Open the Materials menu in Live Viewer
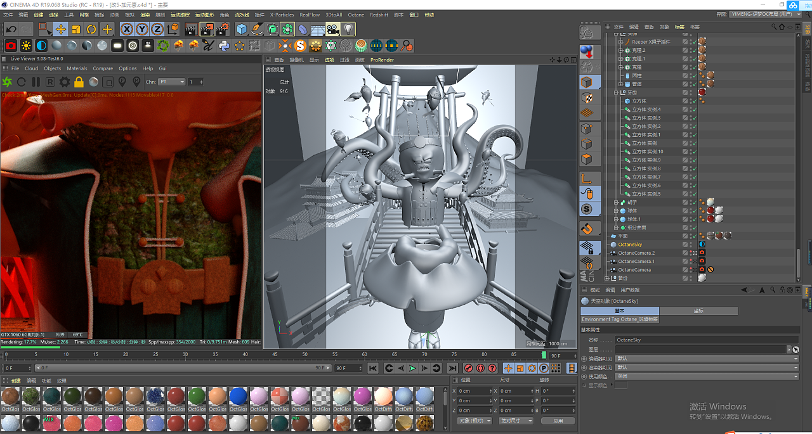Image resolution: width=812 pixels, height=434 pixels. pyautogui.click(x=77, y=68)
